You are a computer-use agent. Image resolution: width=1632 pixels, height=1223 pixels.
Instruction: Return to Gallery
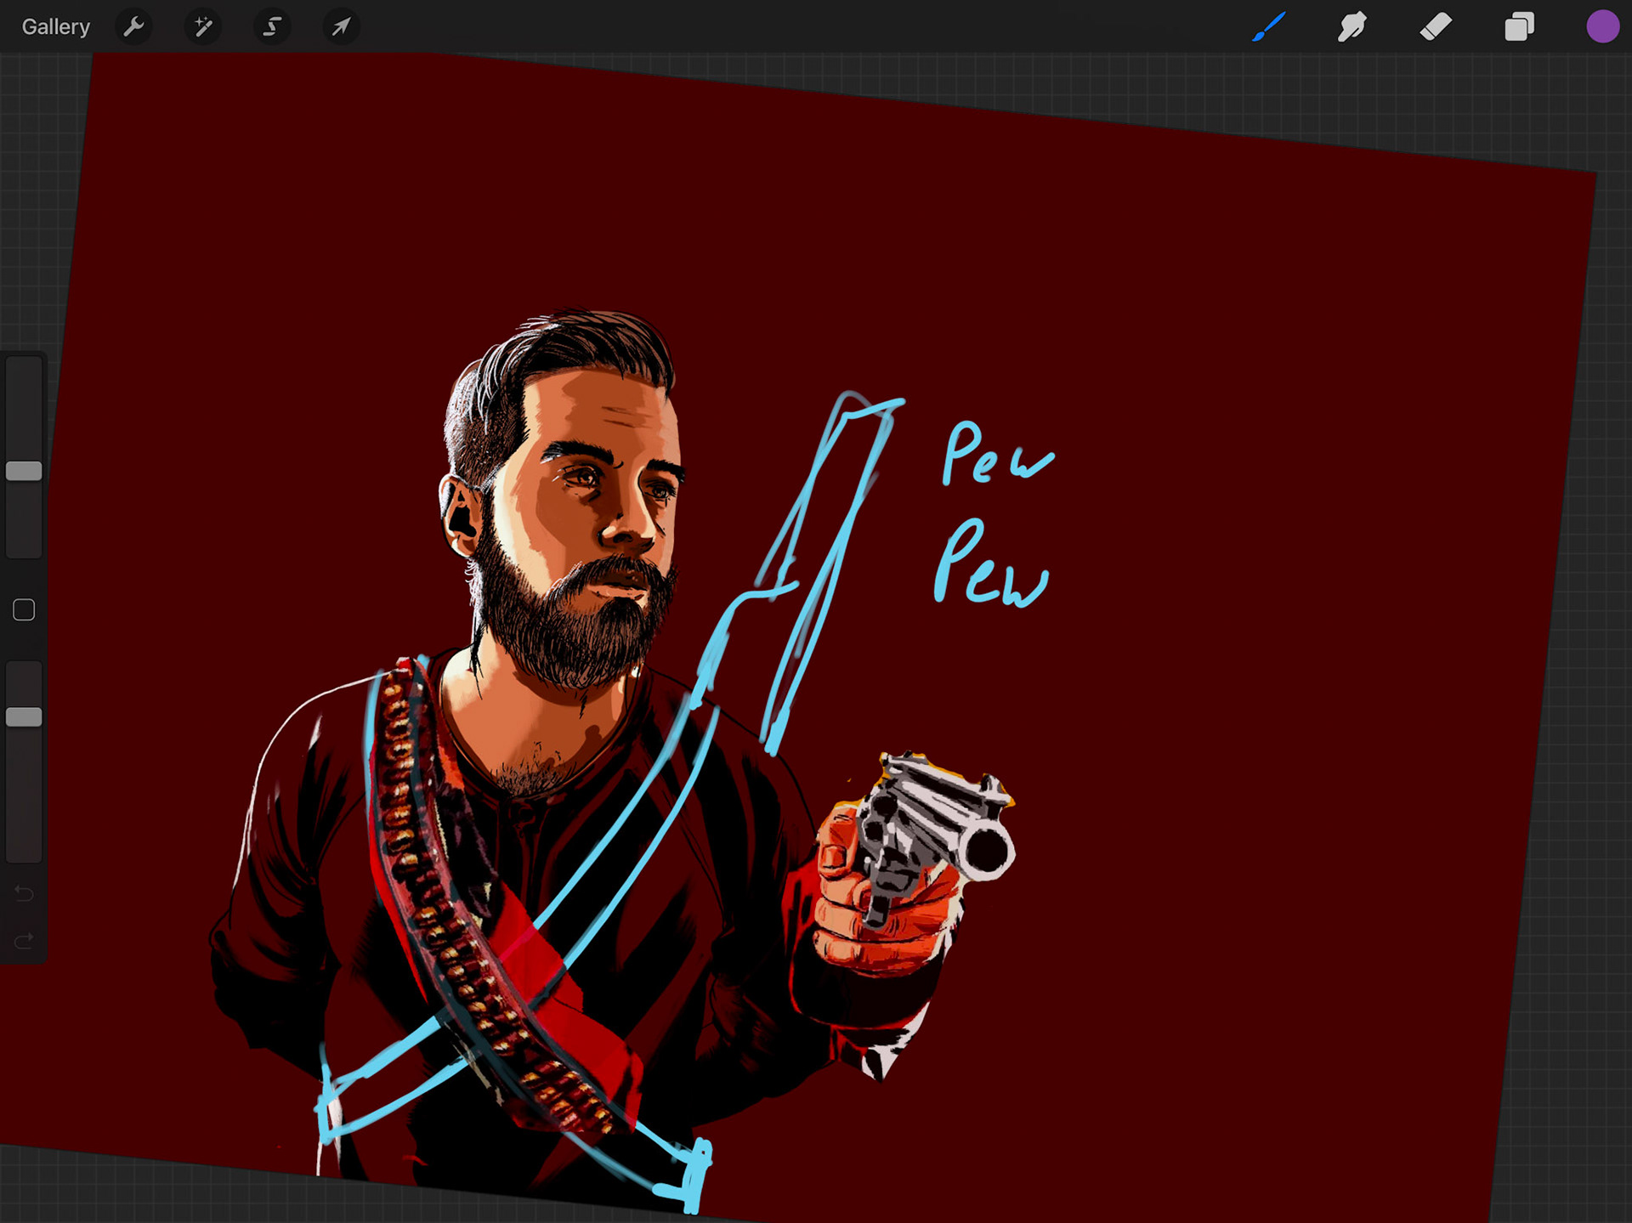click(x=56, y=27)
